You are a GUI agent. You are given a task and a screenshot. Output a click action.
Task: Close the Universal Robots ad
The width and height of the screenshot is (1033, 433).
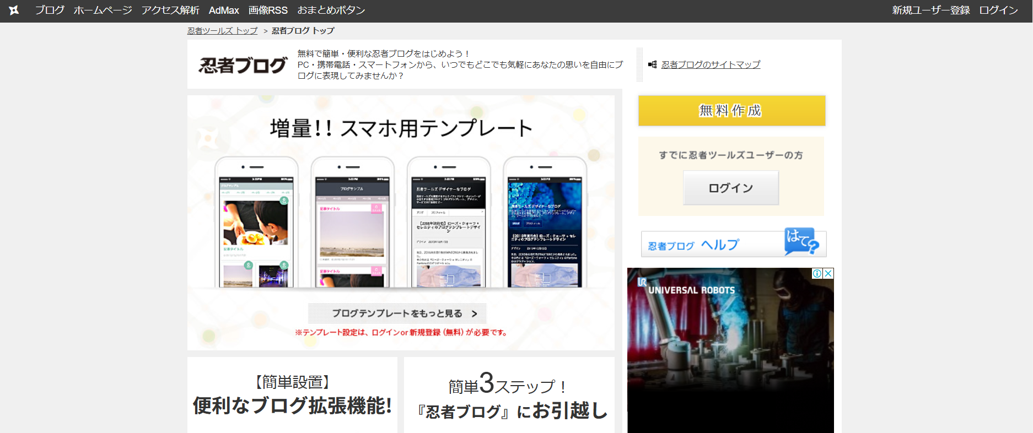[x=828, y=273]
